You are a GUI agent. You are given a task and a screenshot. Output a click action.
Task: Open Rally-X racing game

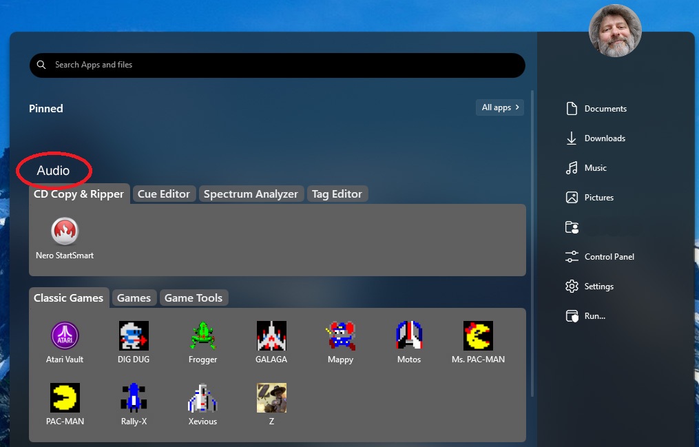[x=134, y=404]
